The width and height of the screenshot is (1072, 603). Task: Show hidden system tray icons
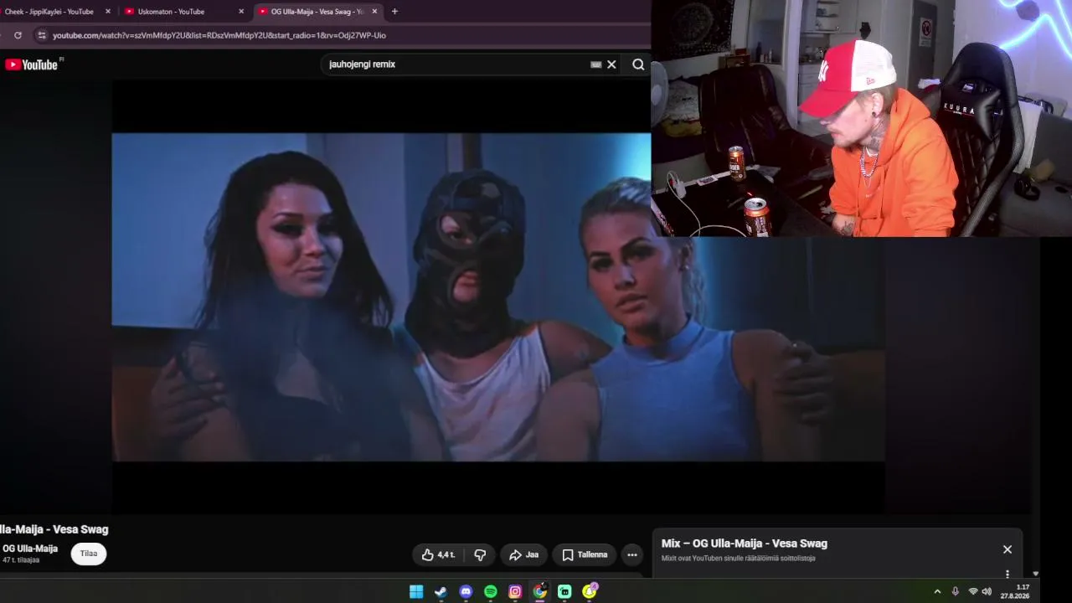(937, 591)
